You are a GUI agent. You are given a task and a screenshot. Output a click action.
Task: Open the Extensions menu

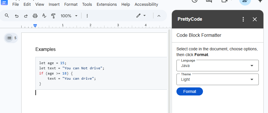pyautogui.click(x=107, y=4)
